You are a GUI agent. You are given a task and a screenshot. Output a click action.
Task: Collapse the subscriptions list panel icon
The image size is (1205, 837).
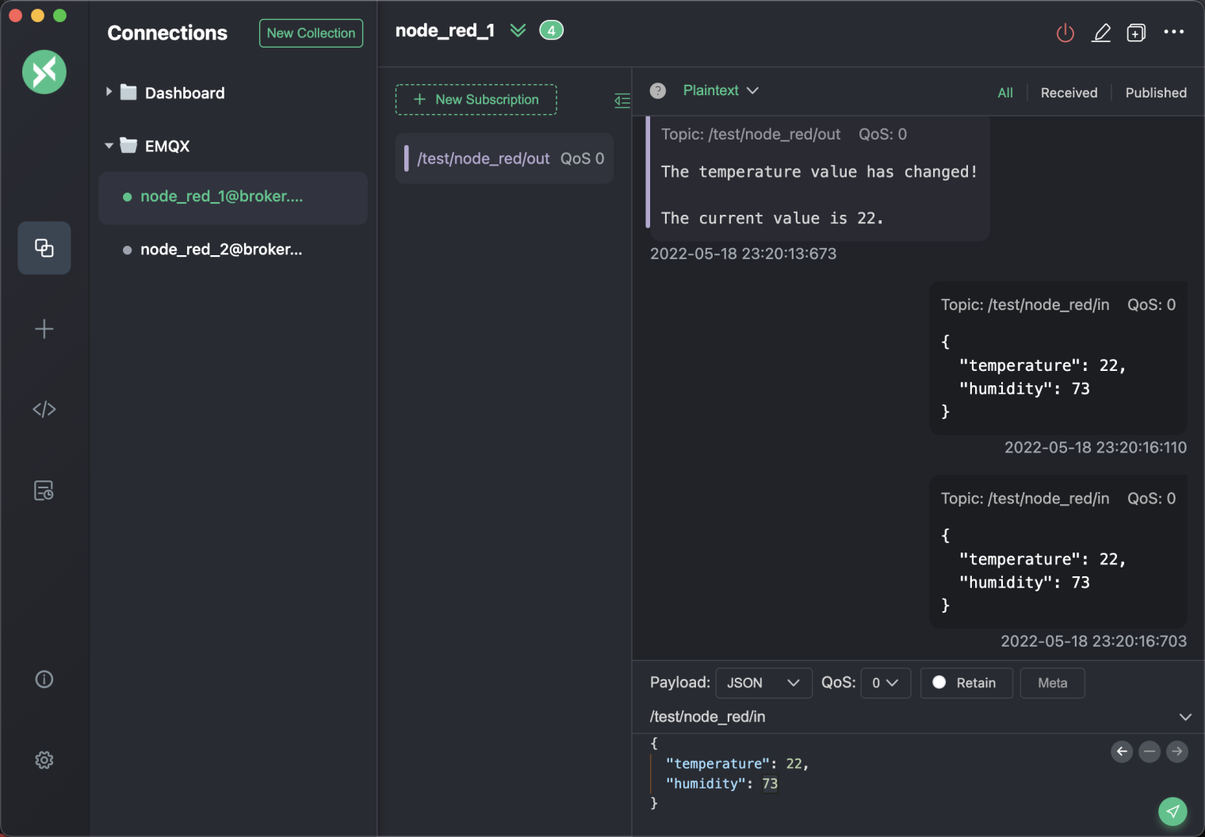[622, 100]
